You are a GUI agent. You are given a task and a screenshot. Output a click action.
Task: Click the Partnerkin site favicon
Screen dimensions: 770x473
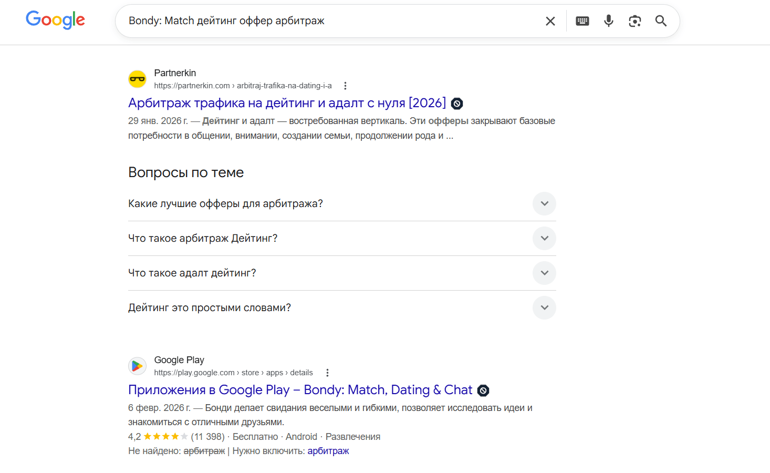click(x=138, y=79)
